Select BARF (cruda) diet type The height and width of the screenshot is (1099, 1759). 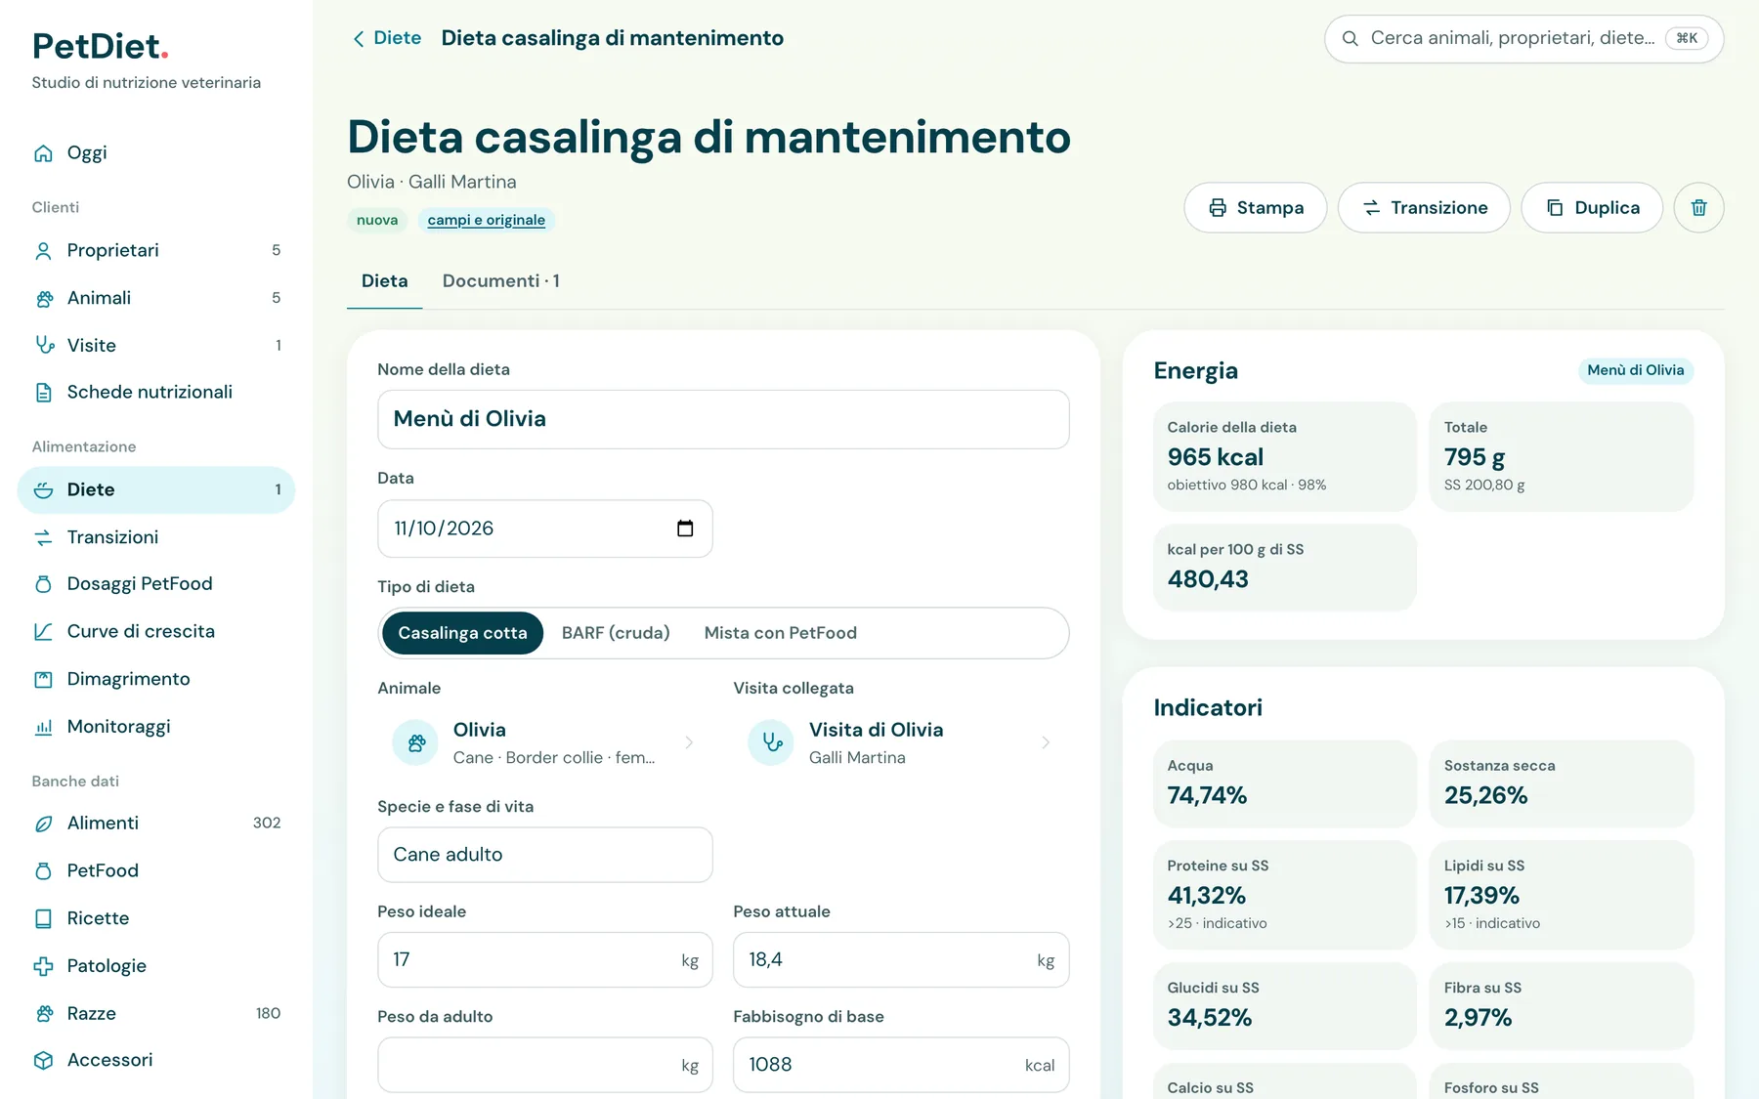pos(616,633)
